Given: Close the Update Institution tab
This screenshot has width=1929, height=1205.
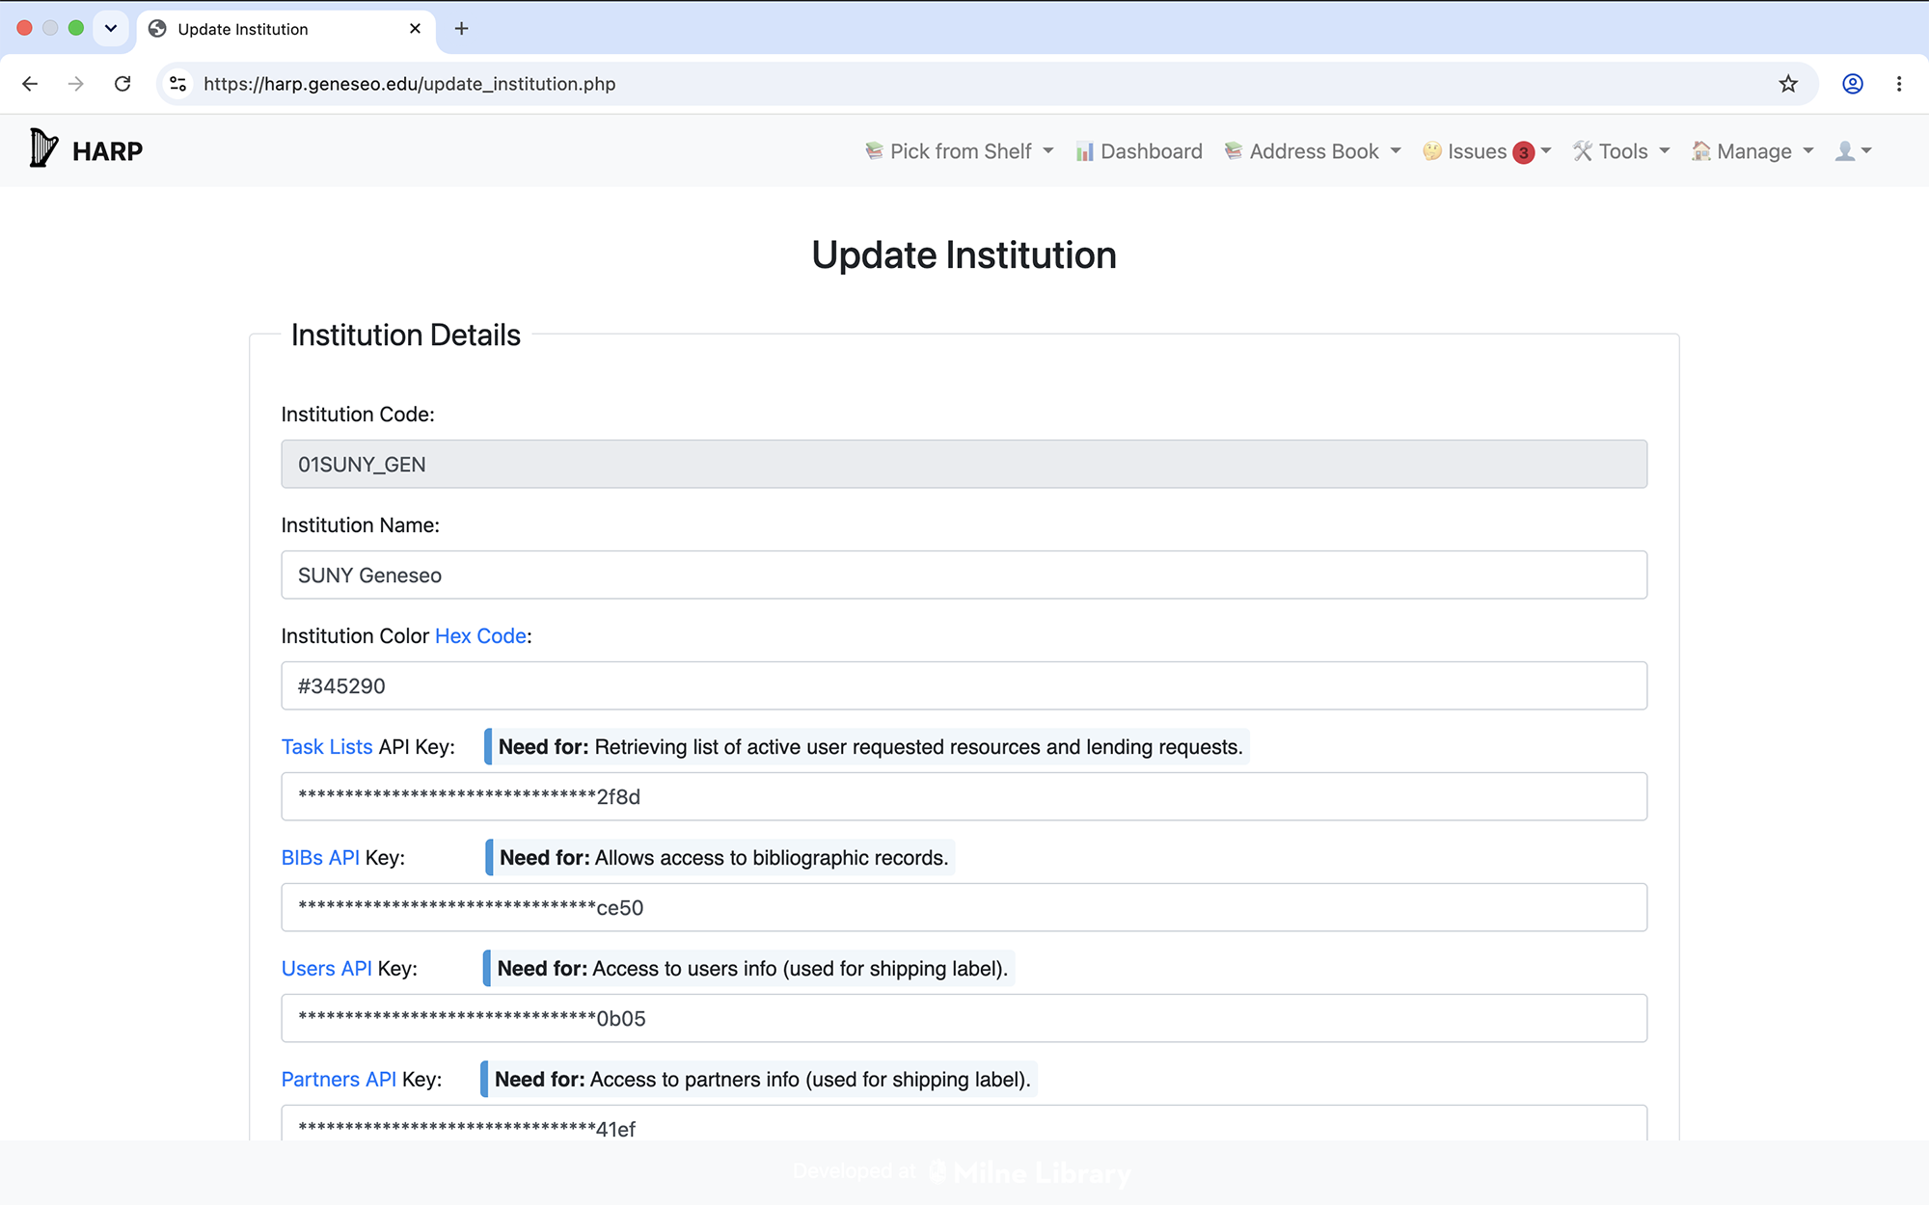Looking at the screenshot, I should pos(415,29).
